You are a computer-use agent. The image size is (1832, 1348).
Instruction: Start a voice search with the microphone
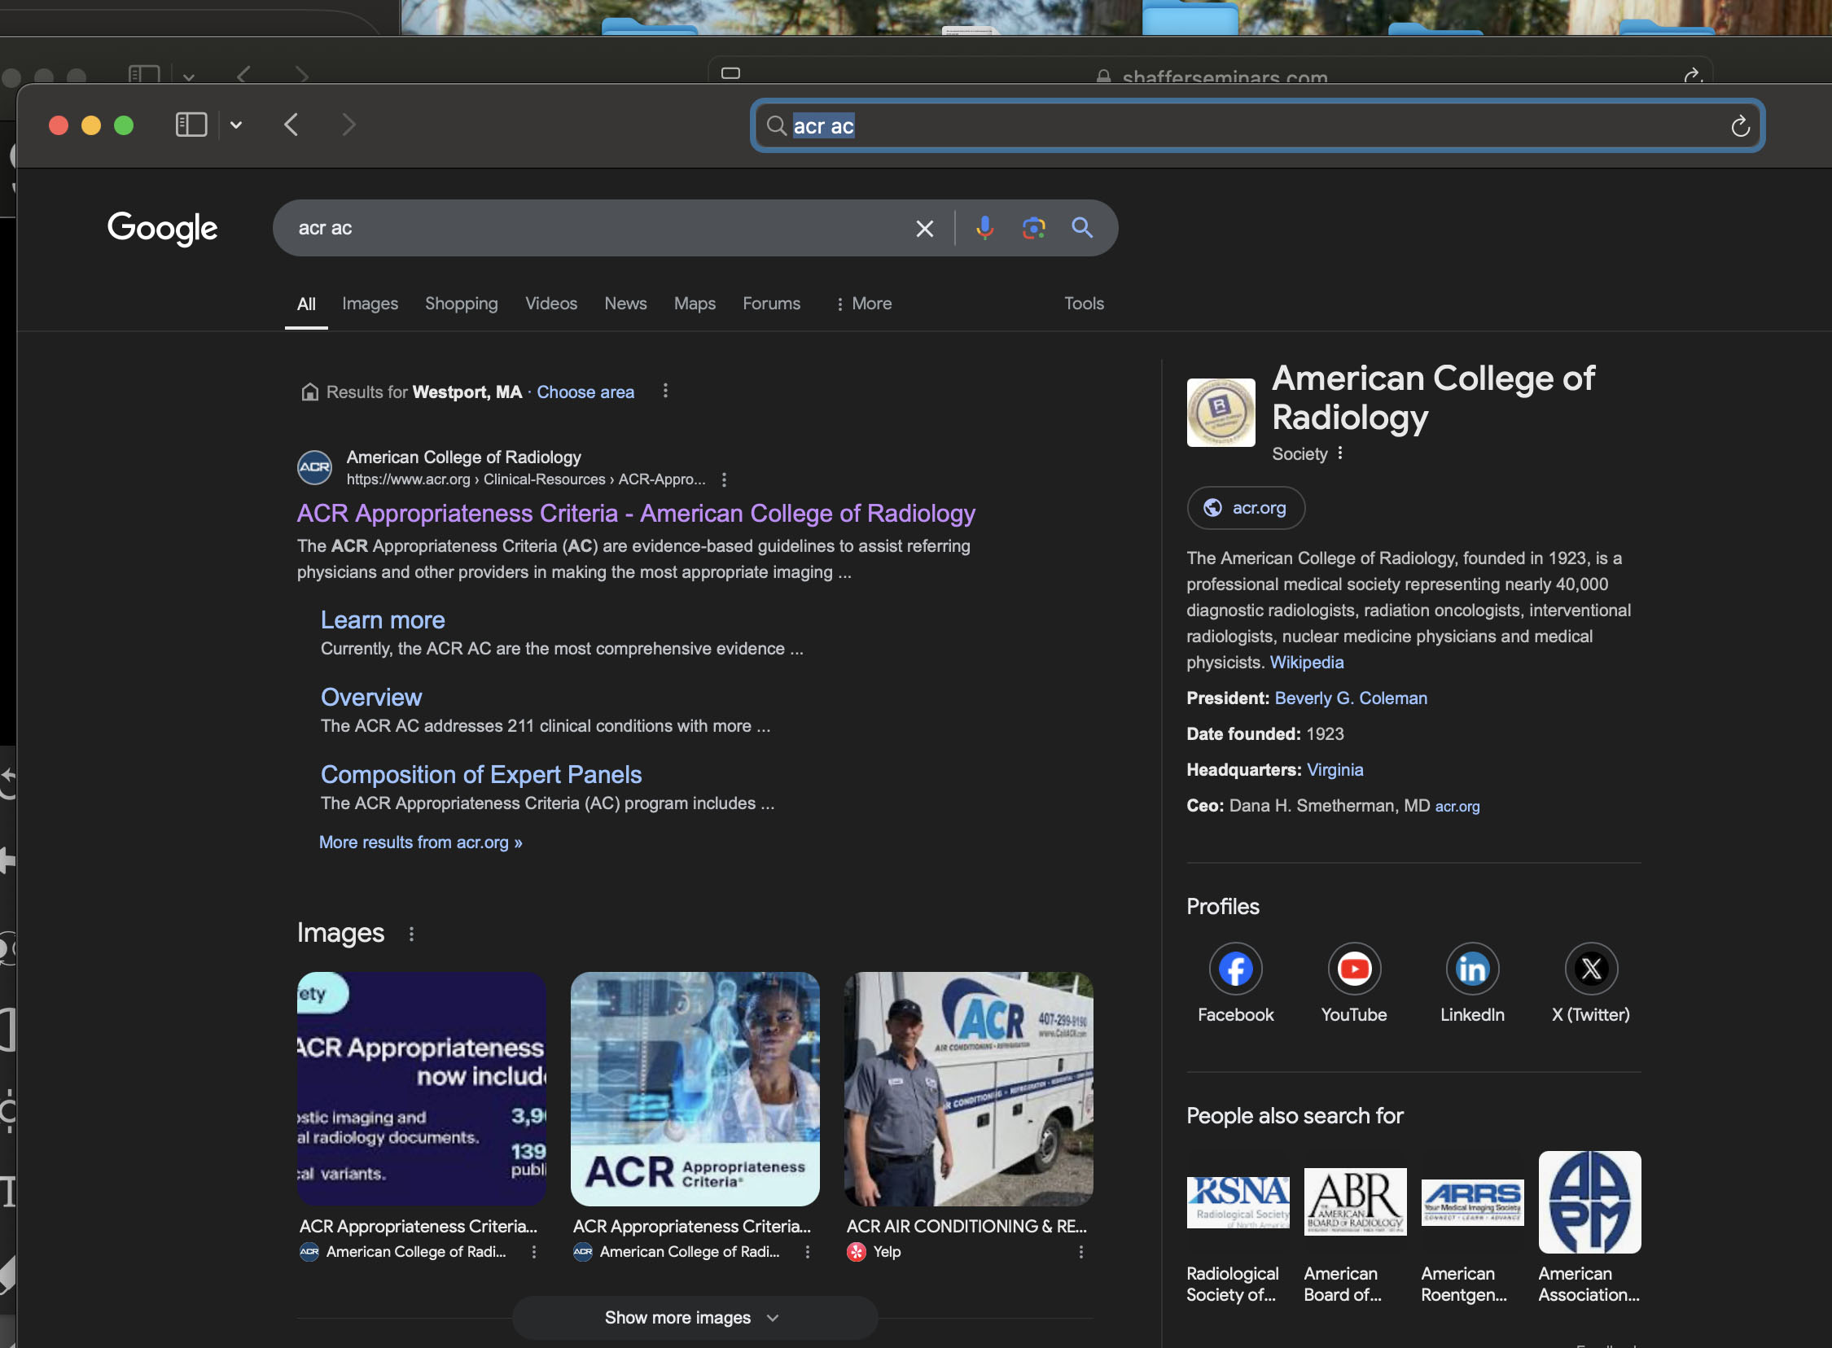pos(984,228)
